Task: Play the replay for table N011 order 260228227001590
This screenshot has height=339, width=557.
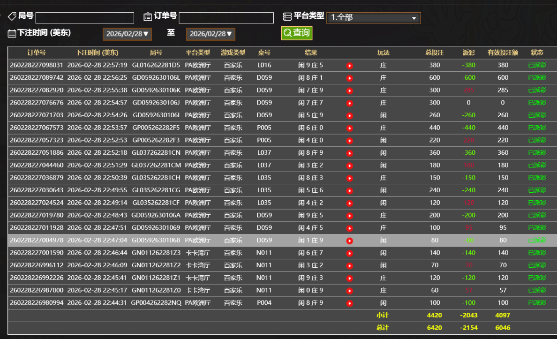Action: pyautogui.click(x=350, y=253)
